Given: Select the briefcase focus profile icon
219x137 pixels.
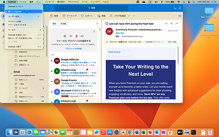Looking at the screenshot, I should (71, 36).
